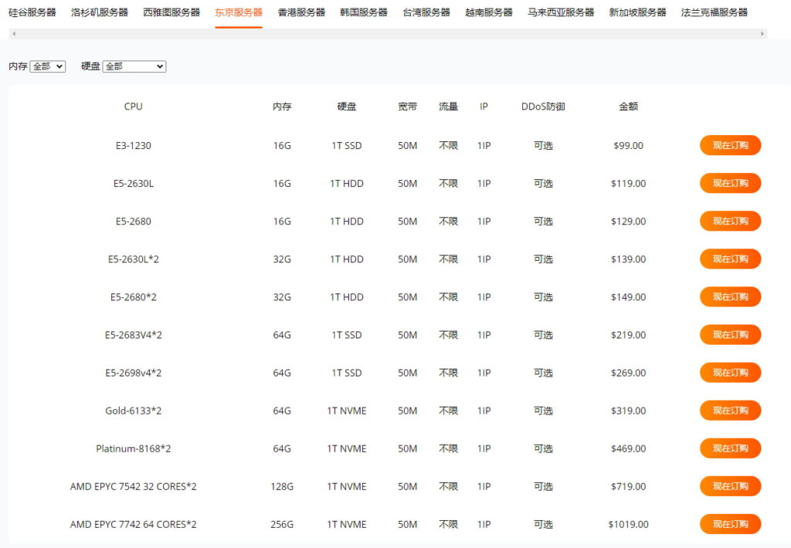Order the E5-2683V4*2 server
The width and height of the screenshot is (791, 548).
tap(730, 334)
